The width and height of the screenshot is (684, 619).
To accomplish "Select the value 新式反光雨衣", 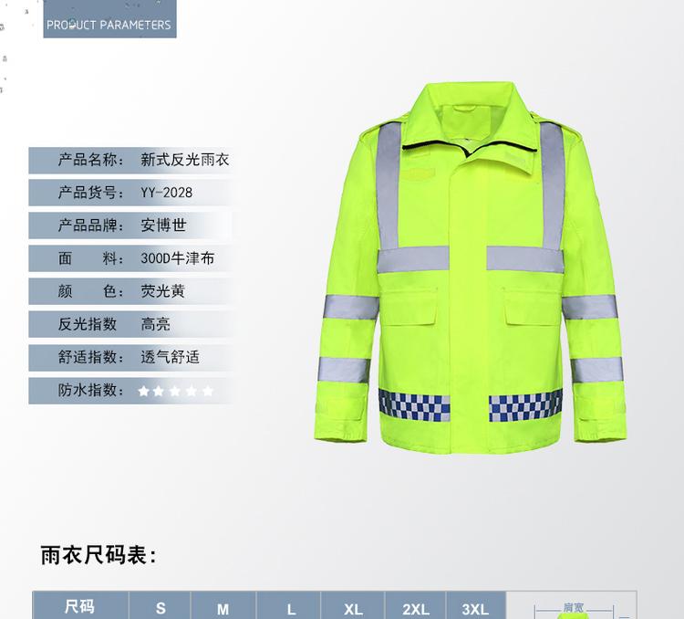I will pyautogui.click(x=185, y=160).
